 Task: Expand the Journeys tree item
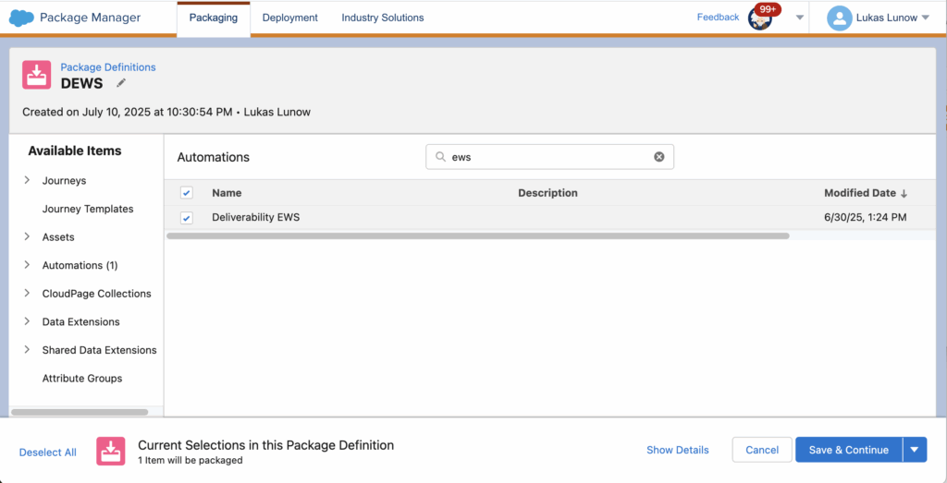tap(27, 180)
